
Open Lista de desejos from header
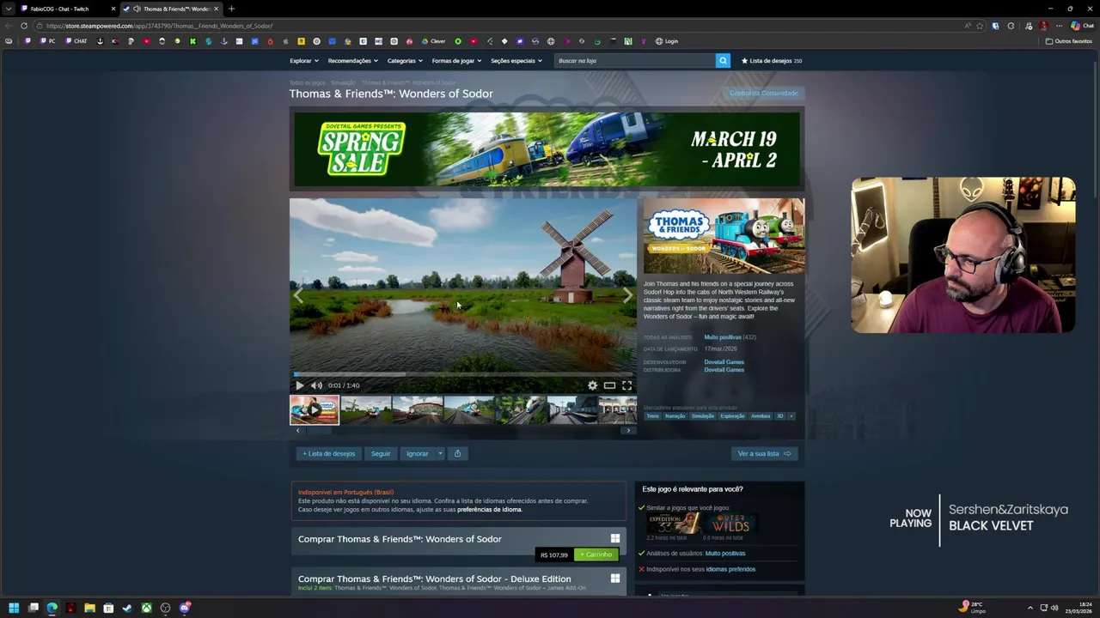click(x=772, y=61)
